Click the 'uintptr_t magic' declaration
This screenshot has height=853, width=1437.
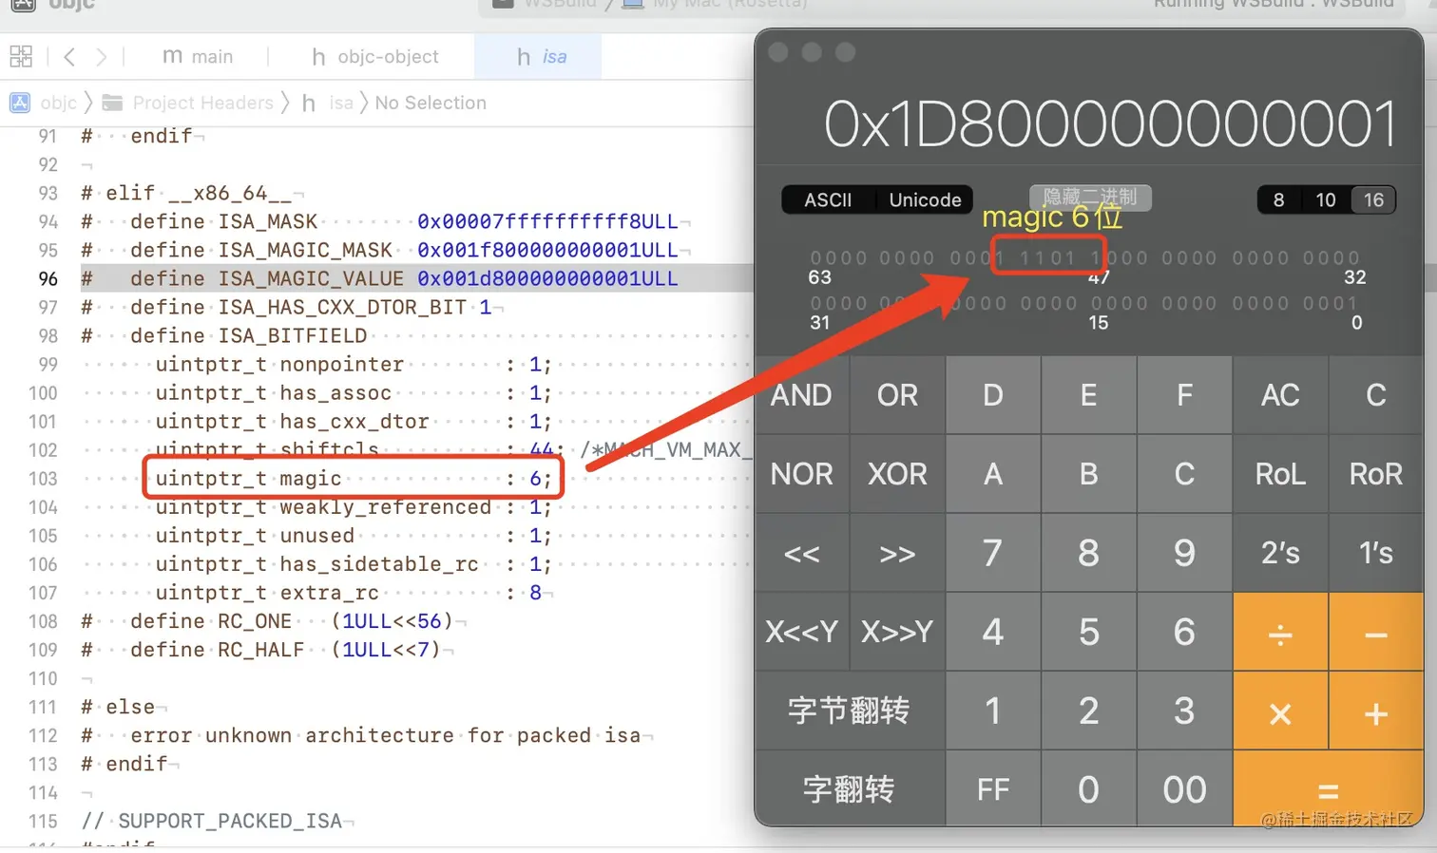pyautogui.click(x=248, y=479)
